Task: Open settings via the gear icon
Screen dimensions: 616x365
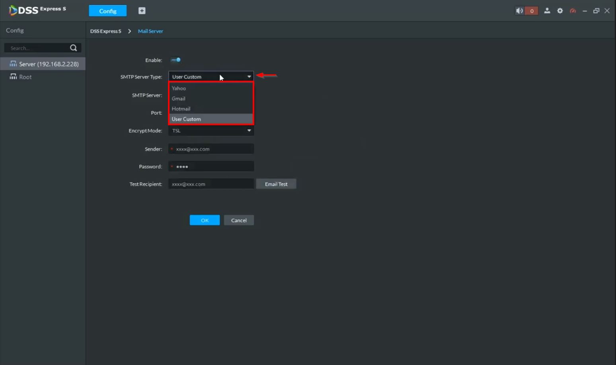Action: (x=560, y=11)
